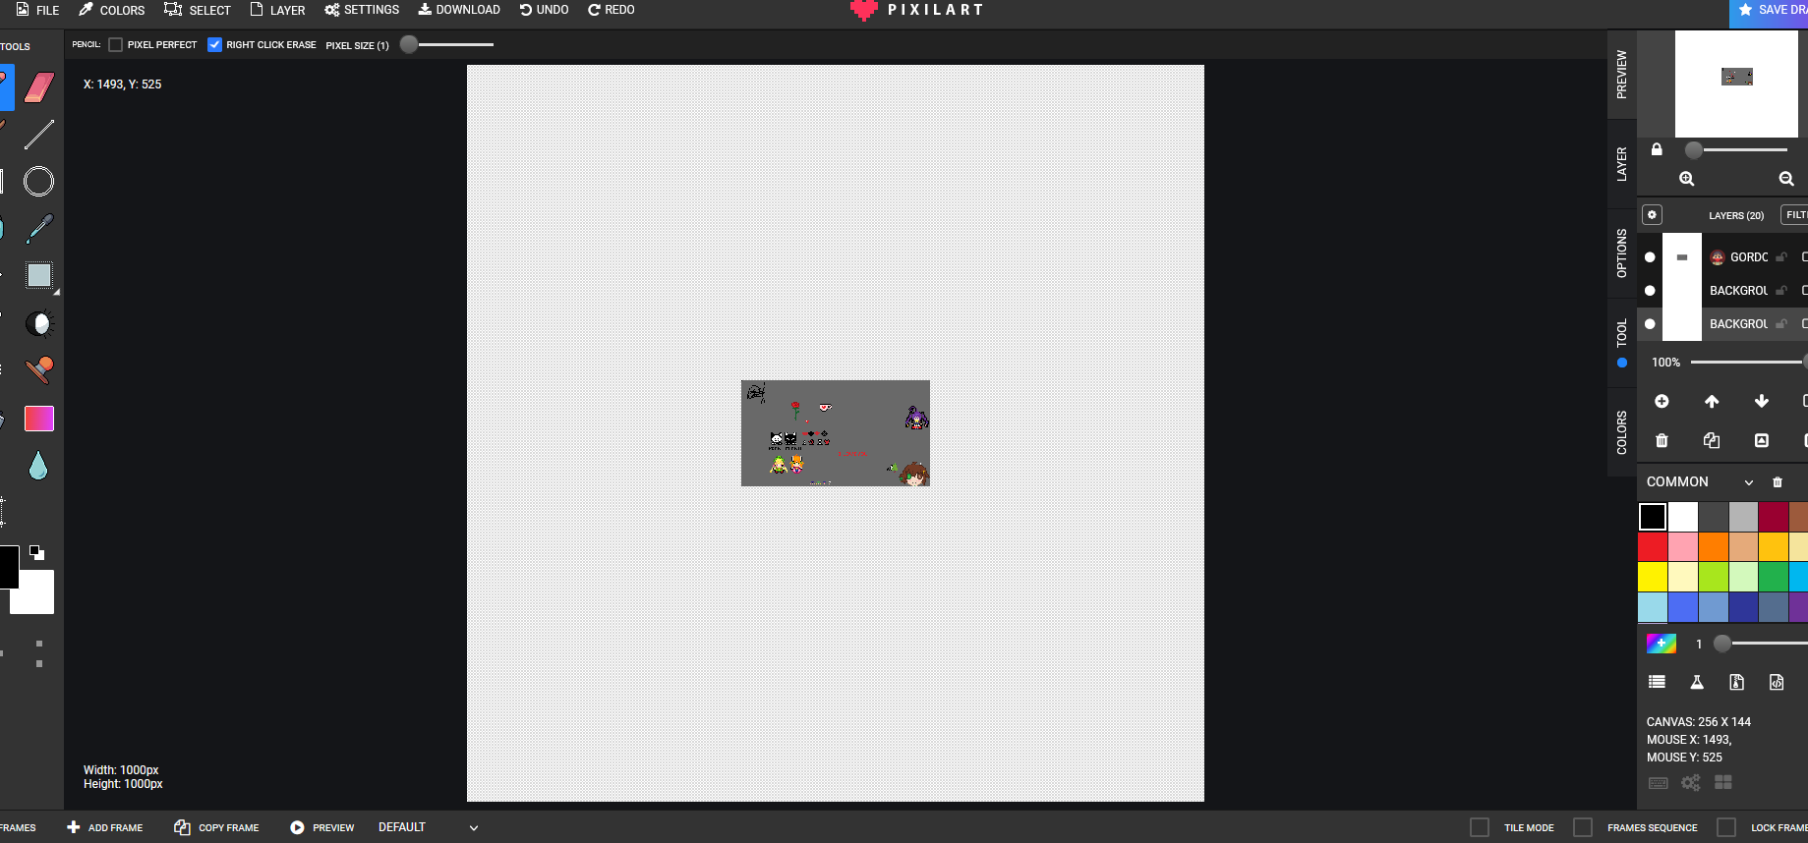Screen dimensions: 1808x843
Task: Select the Circle tool
Action: (x=39, y=181)
